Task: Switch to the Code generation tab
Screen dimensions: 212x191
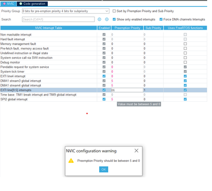Action: point(32,4)
